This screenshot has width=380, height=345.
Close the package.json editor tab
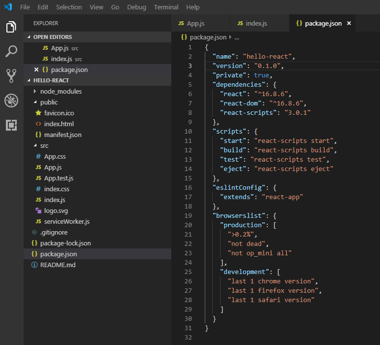point(349,23)
